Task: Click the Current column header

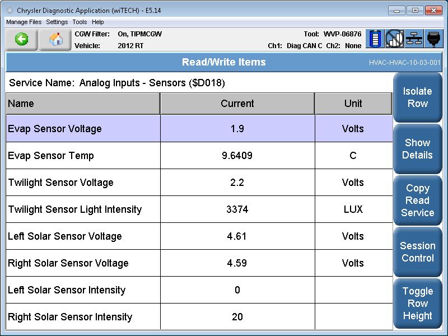Action: click(237, 104)
